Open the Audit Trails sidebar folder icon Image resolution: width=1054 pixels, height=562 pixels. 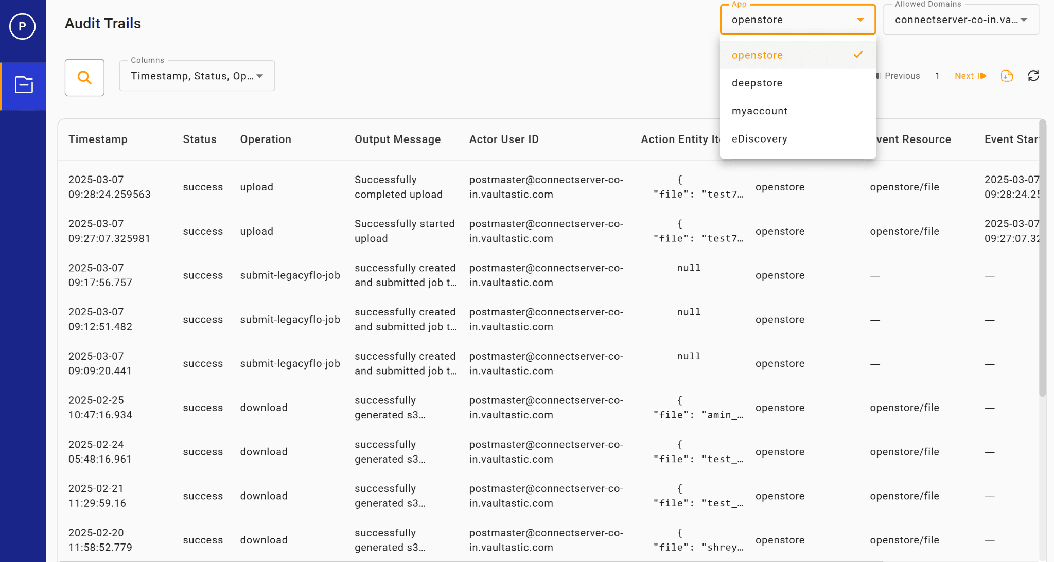[24, 85]
